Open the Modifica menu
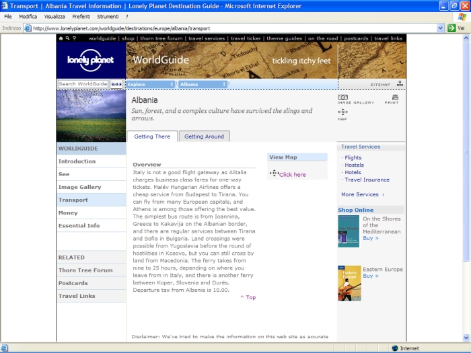 (x=28, y=17)
